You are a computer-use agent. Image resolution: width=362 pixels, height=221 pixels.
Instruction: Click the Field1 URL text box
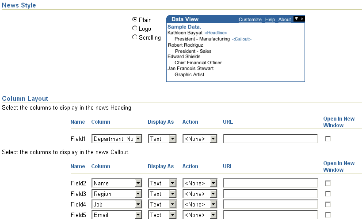(271, 139)
